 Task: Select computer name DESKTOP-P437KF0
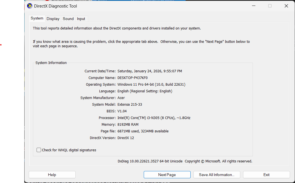[x=133, y=78]
